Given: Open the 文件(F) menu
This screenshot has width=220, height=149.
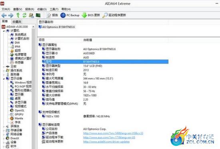Looking at the screenshot, I should click(x=6, y=9).
